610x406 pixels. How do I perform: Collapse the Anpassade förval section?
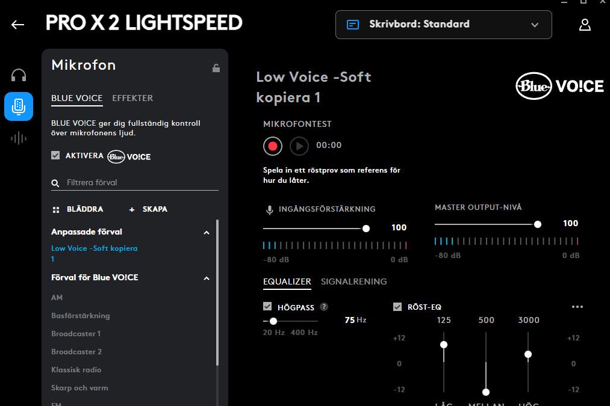coord(207,232)
